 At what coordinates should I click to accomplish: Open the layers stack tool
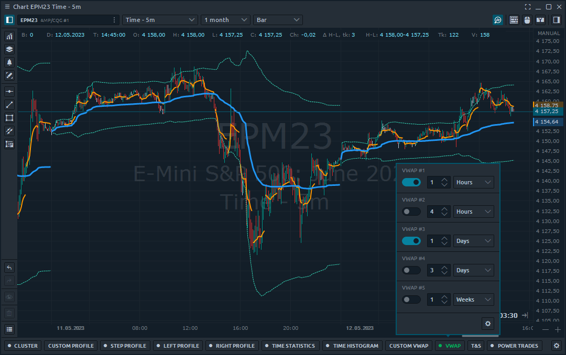tap(9, 49)
